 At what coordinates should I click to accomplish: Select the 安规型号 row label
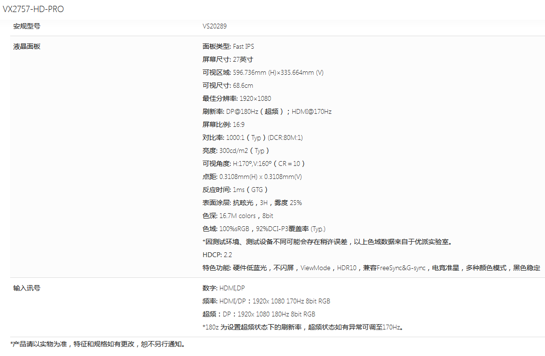point(27,26)
